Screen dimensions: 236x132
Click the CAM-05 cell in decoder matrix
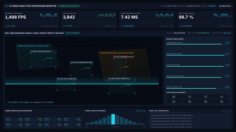pos(14,125)
